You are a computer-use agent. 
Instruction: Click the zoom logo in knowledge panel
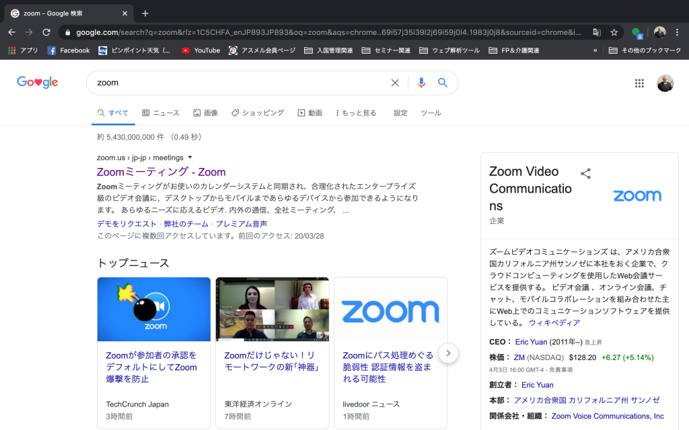(x=637, y=196)
